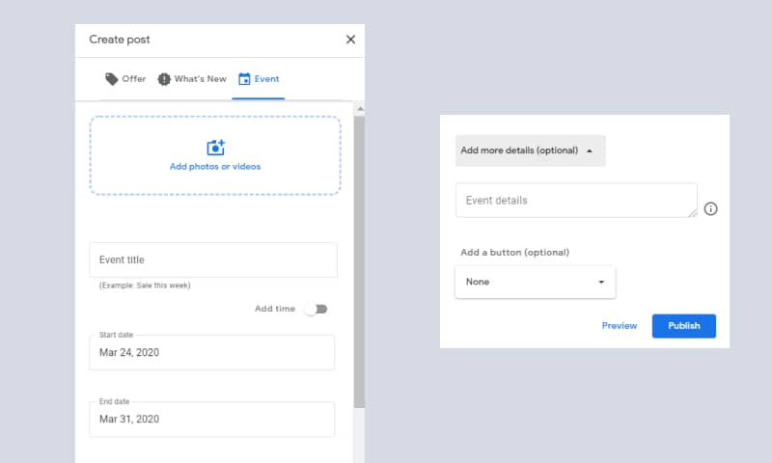Image resolution: width=772 pixels, height=463 pixels.
Task: Click the Offer tag icon
Action: coord(112,79)
